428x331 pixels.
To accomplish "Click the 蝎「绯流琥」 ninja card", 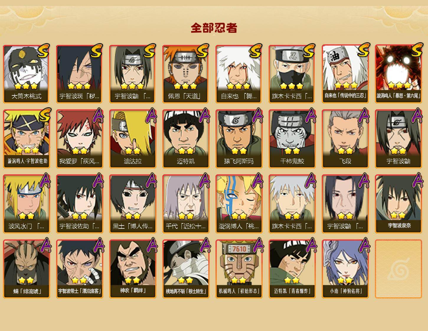I will tap(27, 269).
